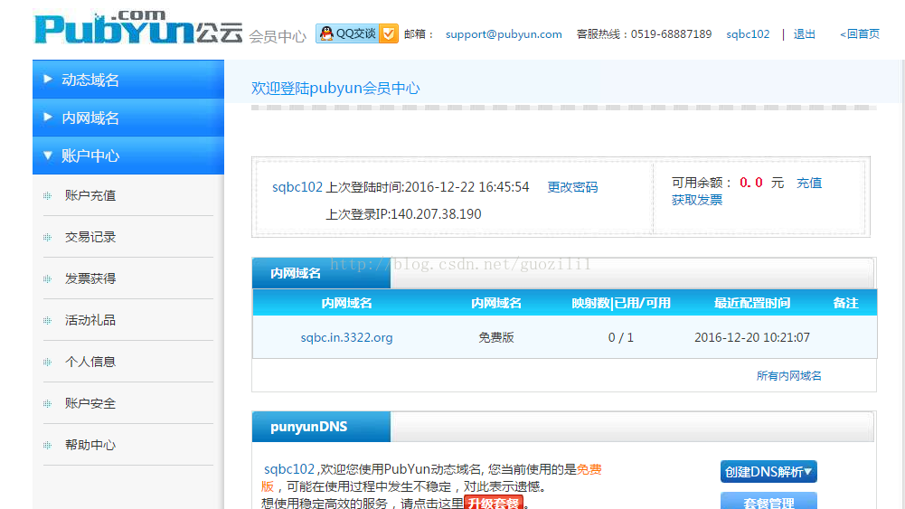
Task: Email support@pubyun.com link
Action: coord(504,34)
